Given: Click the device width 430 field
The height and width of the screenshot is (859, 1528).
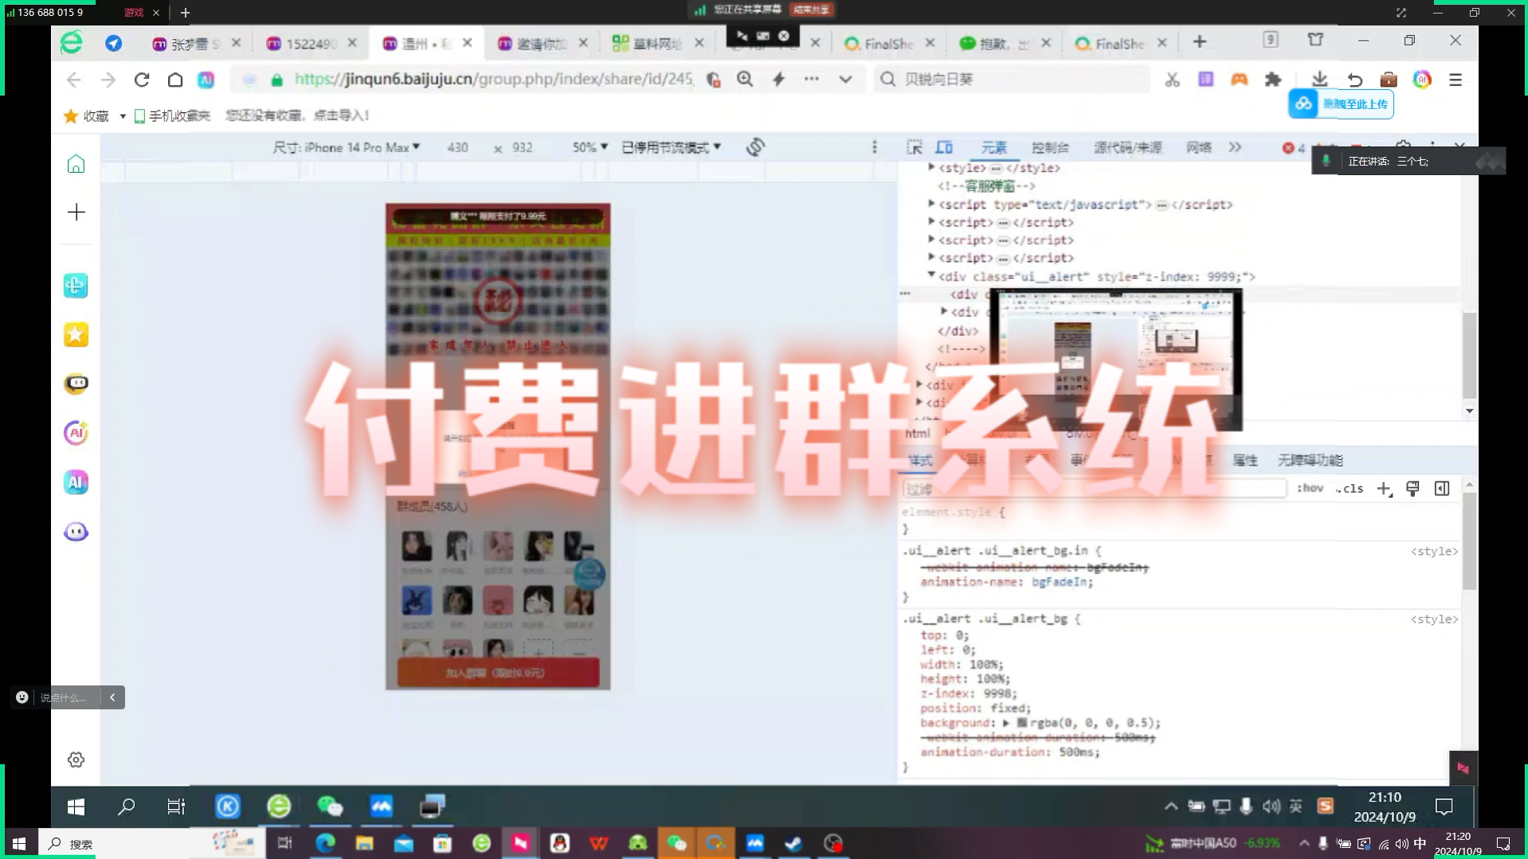Looking at the screenshot, I should click(457, 147).
